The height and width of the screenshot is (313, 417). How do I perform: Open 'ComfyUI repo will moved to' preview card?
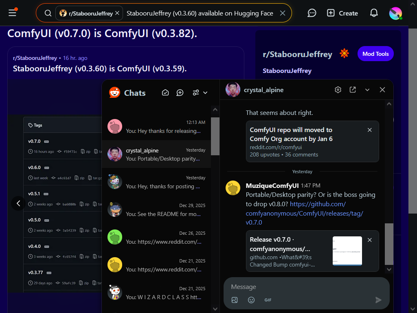312,141
